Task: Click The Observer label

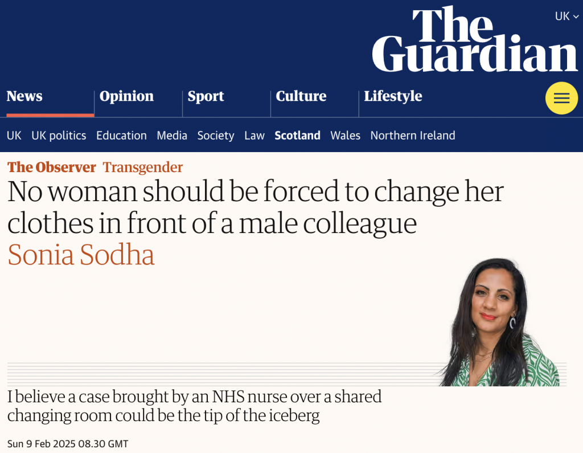Action: 51,168
